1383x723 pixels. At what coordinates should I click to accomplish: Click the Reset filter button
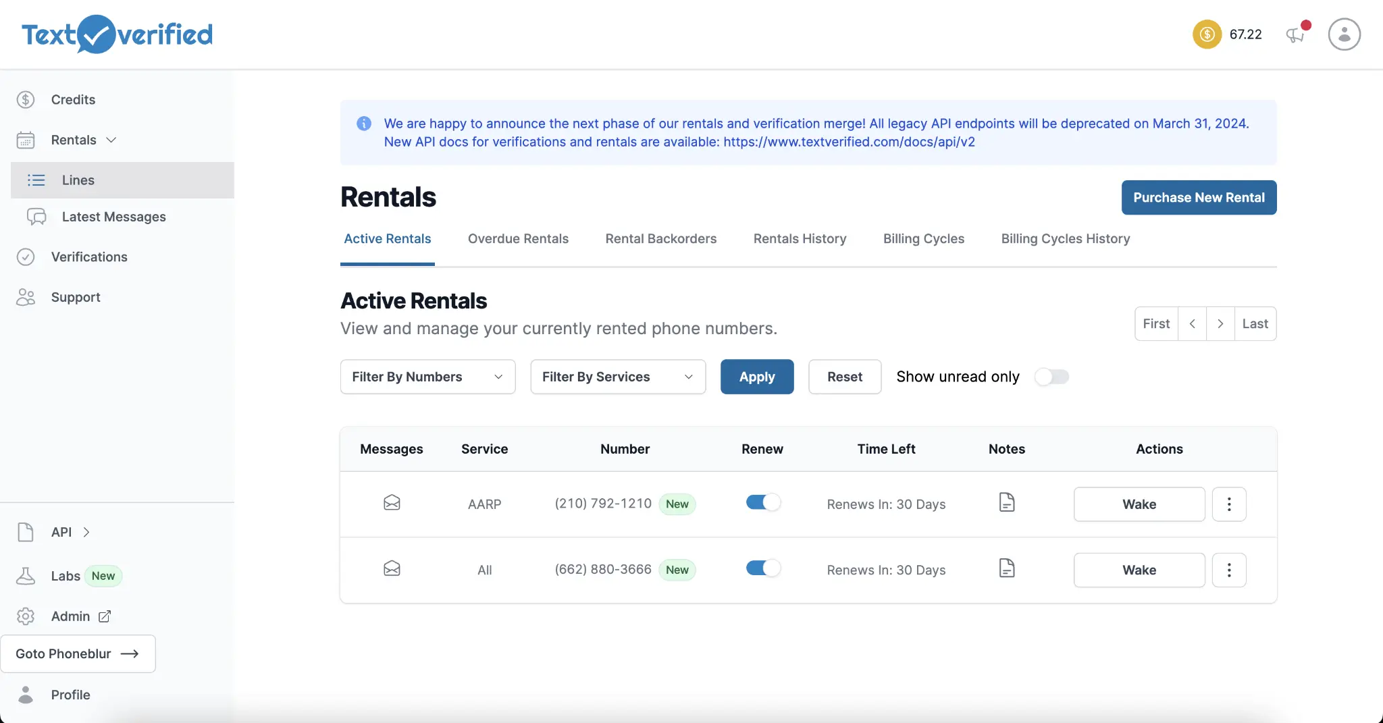tap(845, 377)
